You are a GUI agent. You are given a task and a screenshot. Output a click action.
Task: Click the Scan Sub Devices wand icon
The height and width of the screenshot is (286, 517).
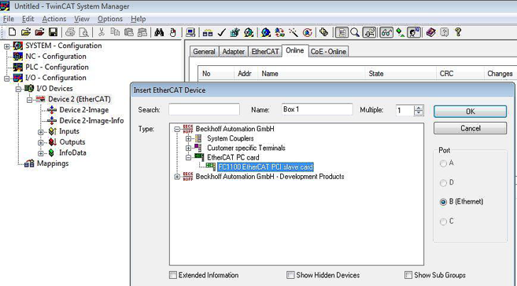coord(293,32)
